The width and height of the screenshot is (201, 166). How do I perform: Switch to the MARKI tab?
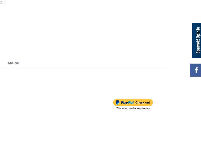pos(14,63)
